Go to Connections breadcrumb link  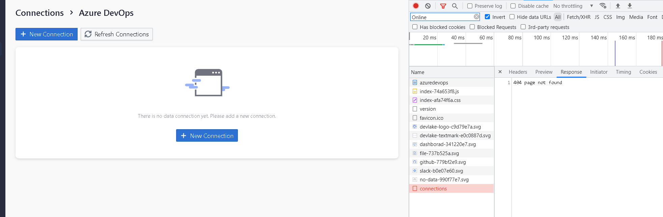coord(39,13)
